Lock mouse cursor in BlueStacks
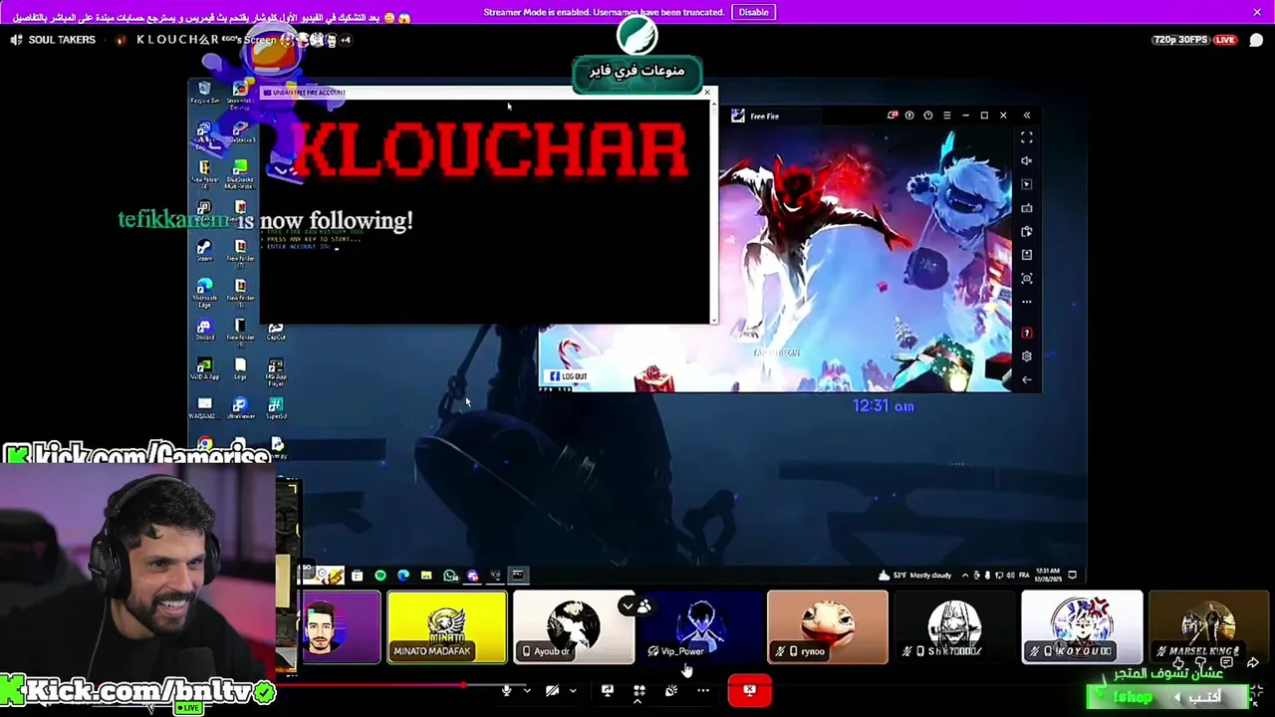Viewport: 1275px width, 717px height. (1027, 184)
